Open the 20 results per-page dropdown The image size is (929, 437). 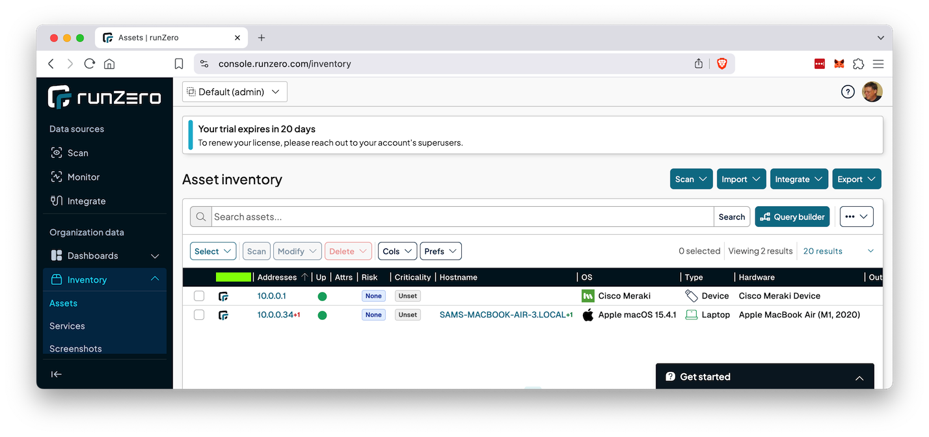(839, 251)
